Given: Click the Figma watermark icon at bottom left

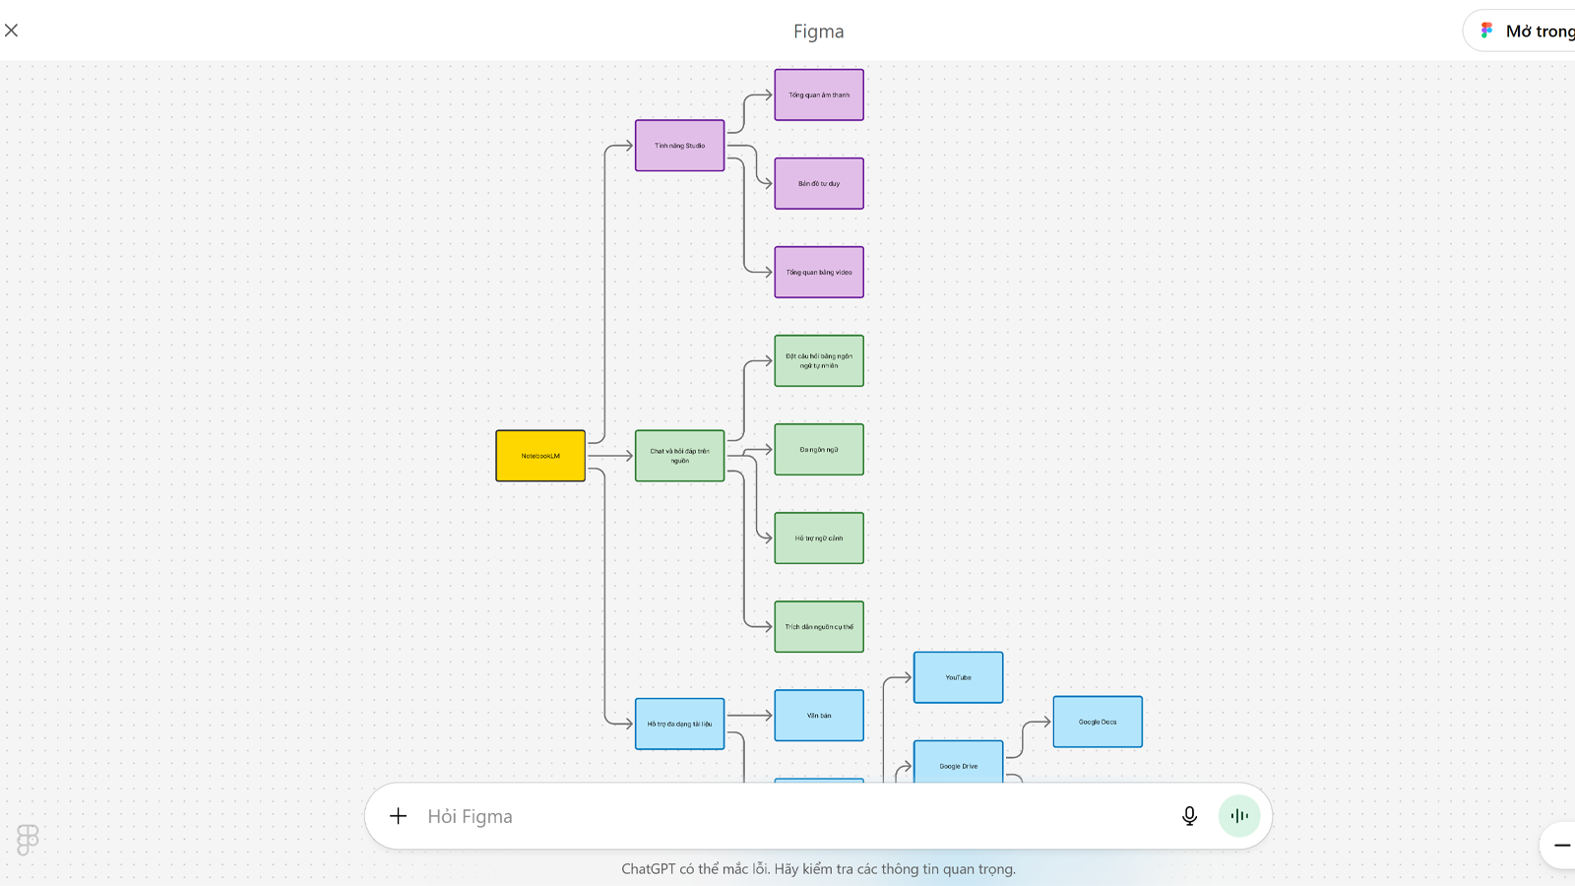Looking at the screenshot, I should click(x=28, y=840).
